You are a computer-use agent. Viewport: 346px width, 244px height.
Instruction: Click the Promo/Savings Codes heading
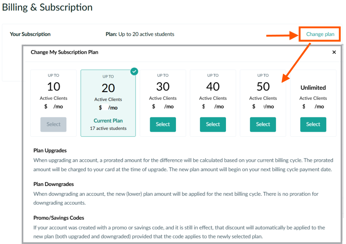(59, 218)
